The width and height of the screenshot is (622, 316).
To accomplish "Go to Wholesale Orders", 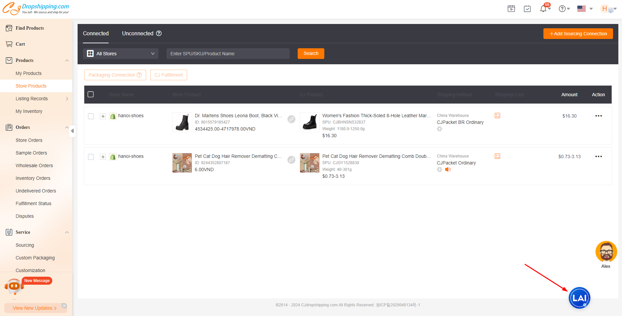I will pos(34,165).
